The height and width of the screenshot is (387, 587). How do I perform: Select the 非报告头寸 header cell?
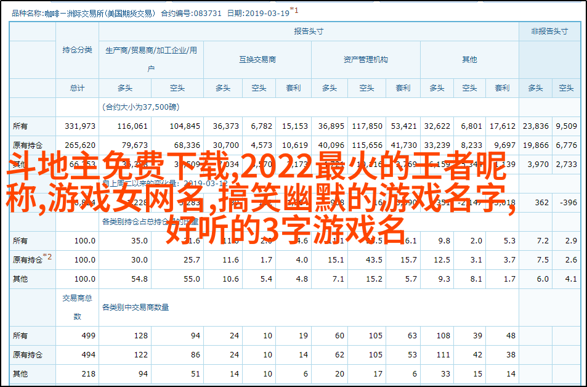click(549, 31)
